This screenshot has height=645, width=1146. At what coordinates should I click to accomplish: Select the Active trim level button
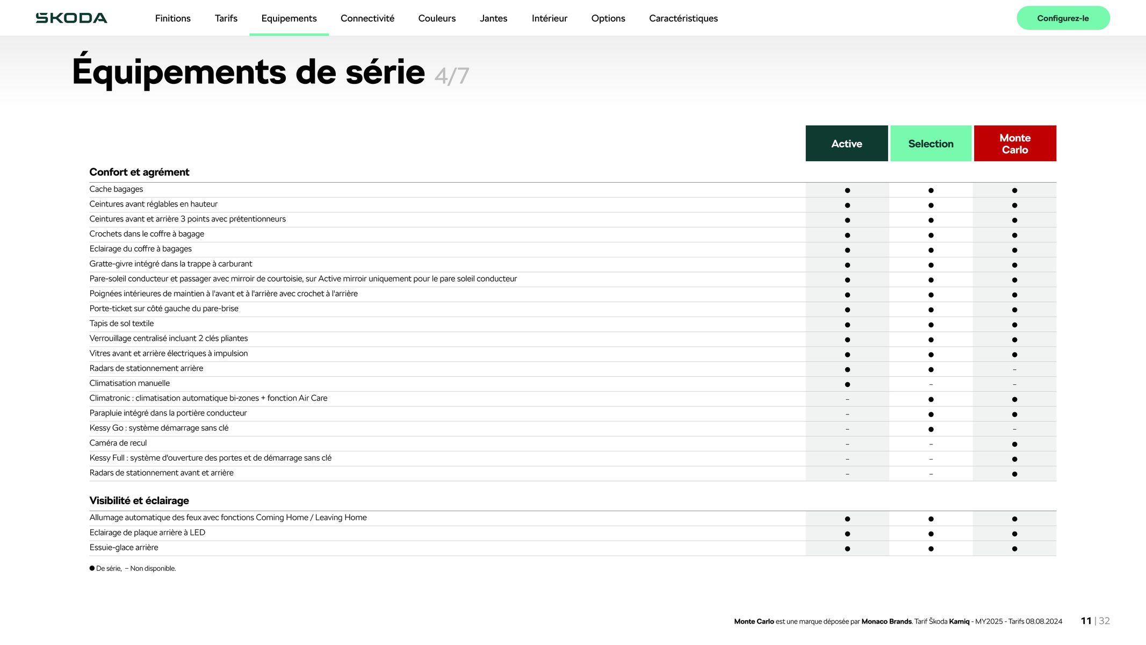(x=847, y=144)
